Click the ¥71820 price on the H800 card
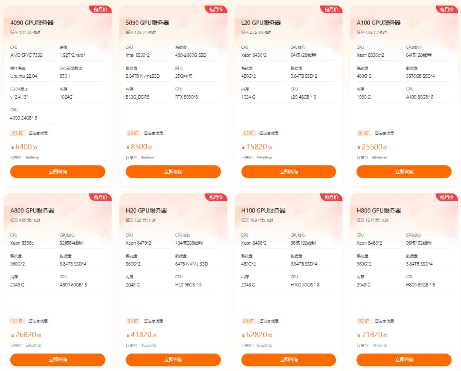Viewport: 461px width, 371px height. tap(372, 335)
